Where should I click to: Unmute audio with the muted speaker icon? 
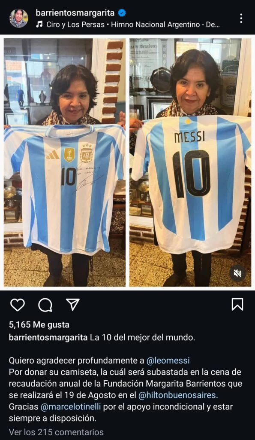pos(237,273)
